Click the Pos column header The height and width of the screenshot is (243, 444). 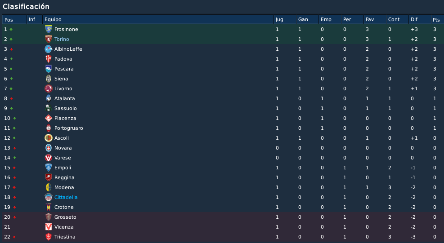pyautogui.click(x=14, y=19)
